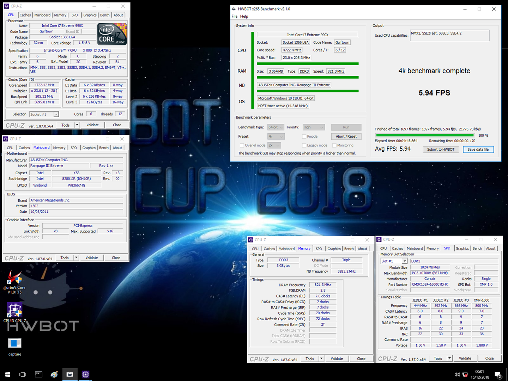Open the Priority High dropdown
This screenshot has width=508, height=381.
(x=313, y=127)
